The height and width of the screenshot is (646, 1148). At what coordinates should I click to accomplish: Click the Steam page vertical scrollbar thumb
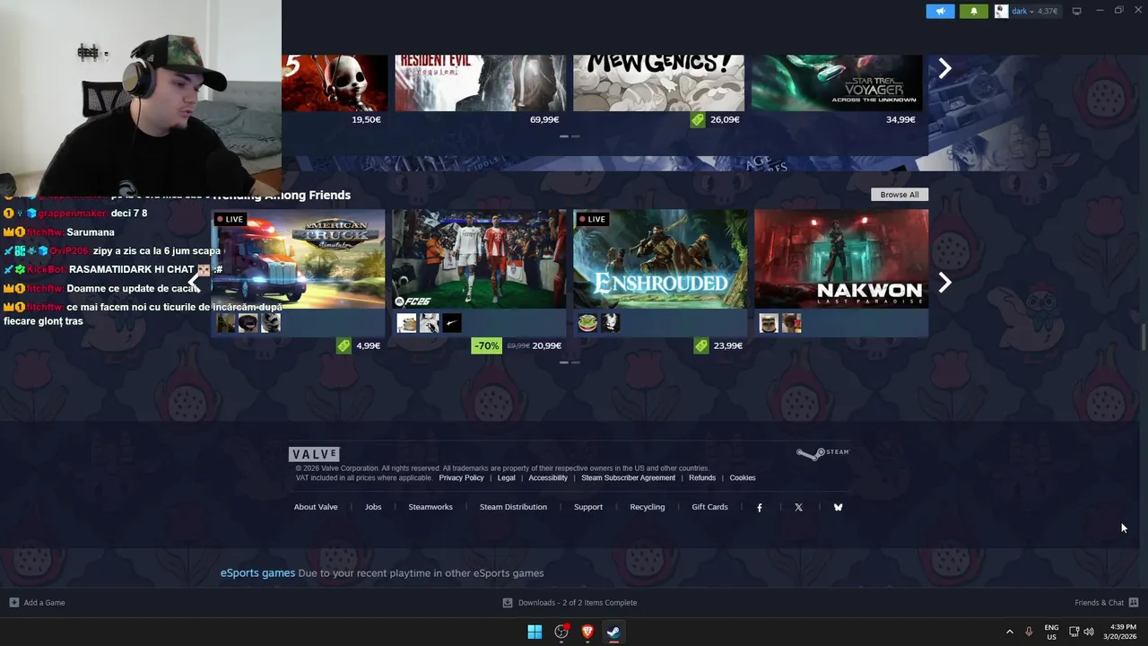pyautogui.click(x=1143, y=338)
